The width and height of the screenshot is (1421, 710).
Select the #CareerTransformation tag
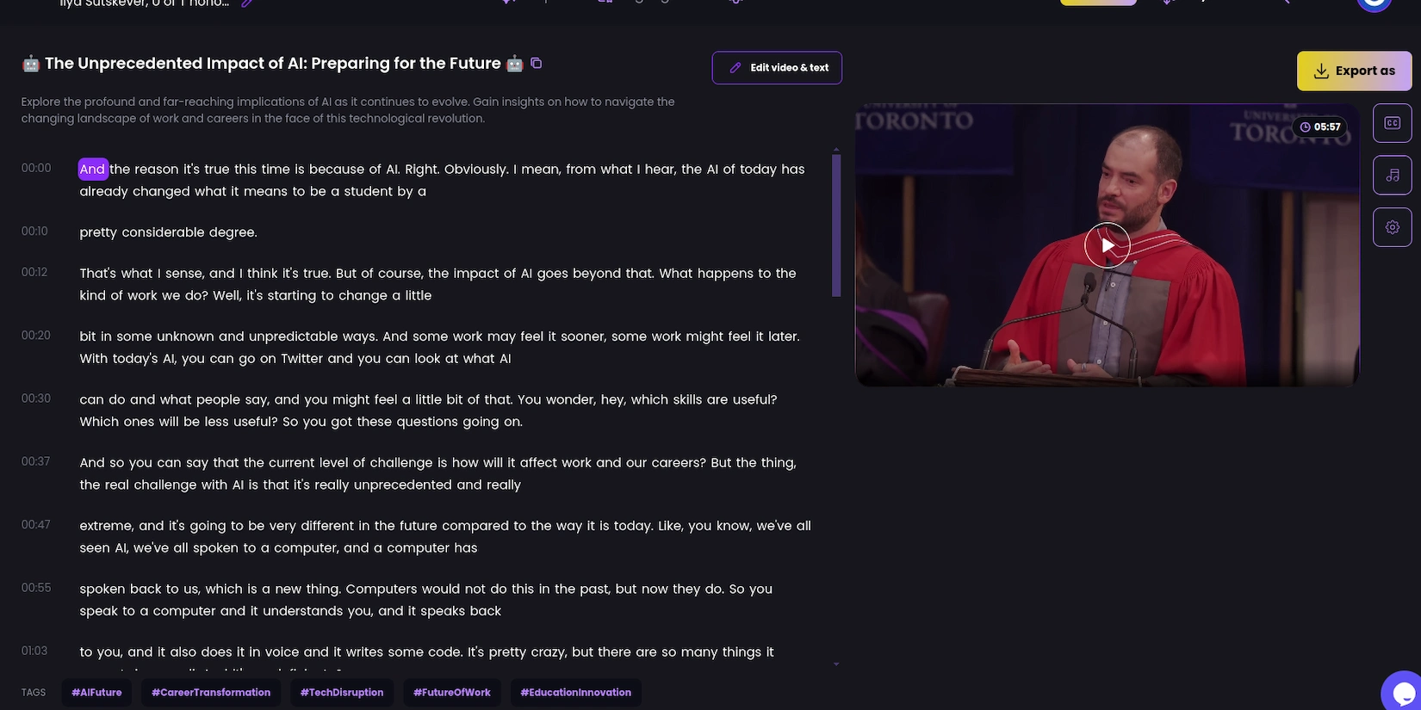pos(211,692)
